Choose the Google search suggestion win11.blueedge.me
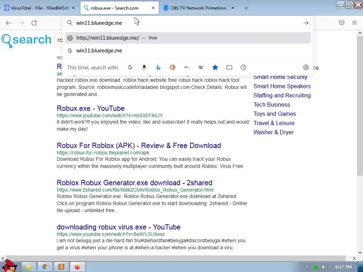 tap(188, 51)
